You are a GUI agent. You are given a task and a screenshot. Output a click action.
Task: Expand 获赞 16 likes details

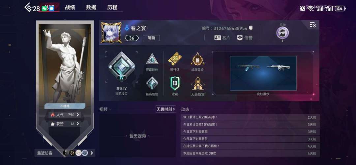(65, 124)
